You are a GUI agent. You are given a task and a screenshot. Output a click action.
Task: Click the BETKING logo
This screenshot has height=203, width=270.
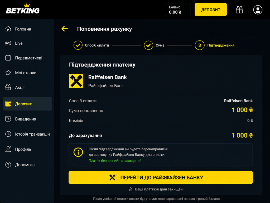point(23,8)
